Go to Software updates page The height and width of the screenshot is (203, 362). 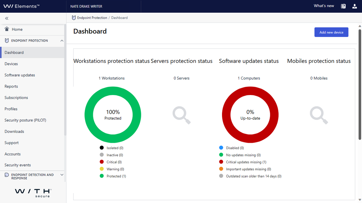[20, 75]
